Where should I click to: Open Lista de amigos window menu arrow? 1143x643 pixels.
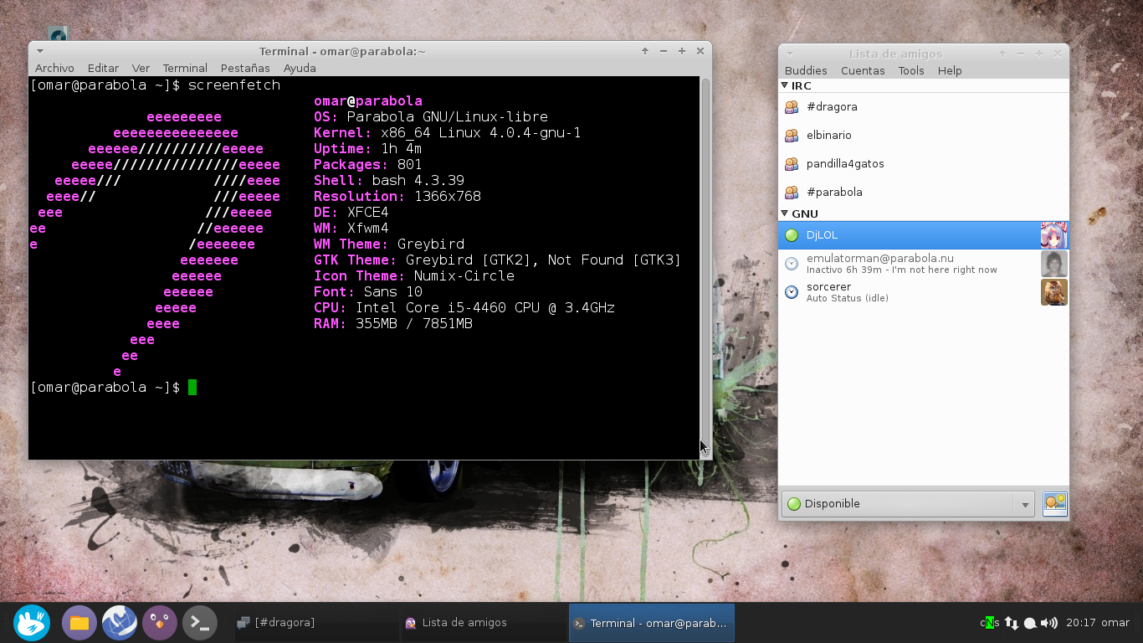pyautogui.click(x=789, y=54)
